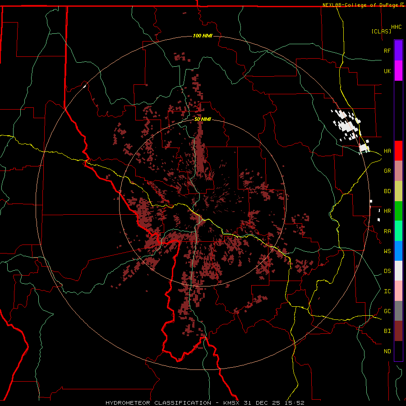This screenshot has height=406, width=406.
Task: Click the GC gray legend swatch
Action: point(398,311)
